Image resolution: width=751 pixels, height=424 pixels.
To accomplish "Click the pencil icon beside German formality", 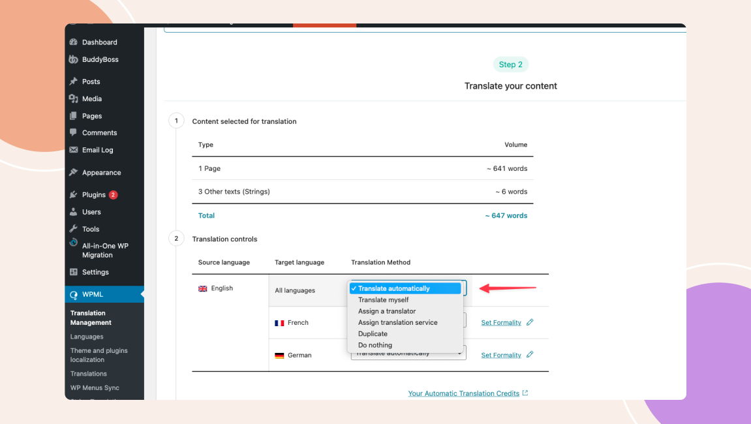I will pos(530,355).
